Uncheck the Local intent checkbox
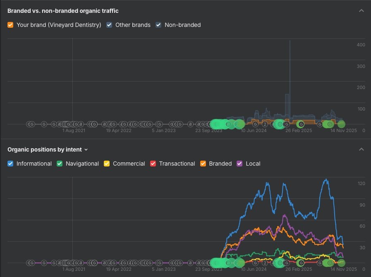371x277 pixels. coord(239,164)
